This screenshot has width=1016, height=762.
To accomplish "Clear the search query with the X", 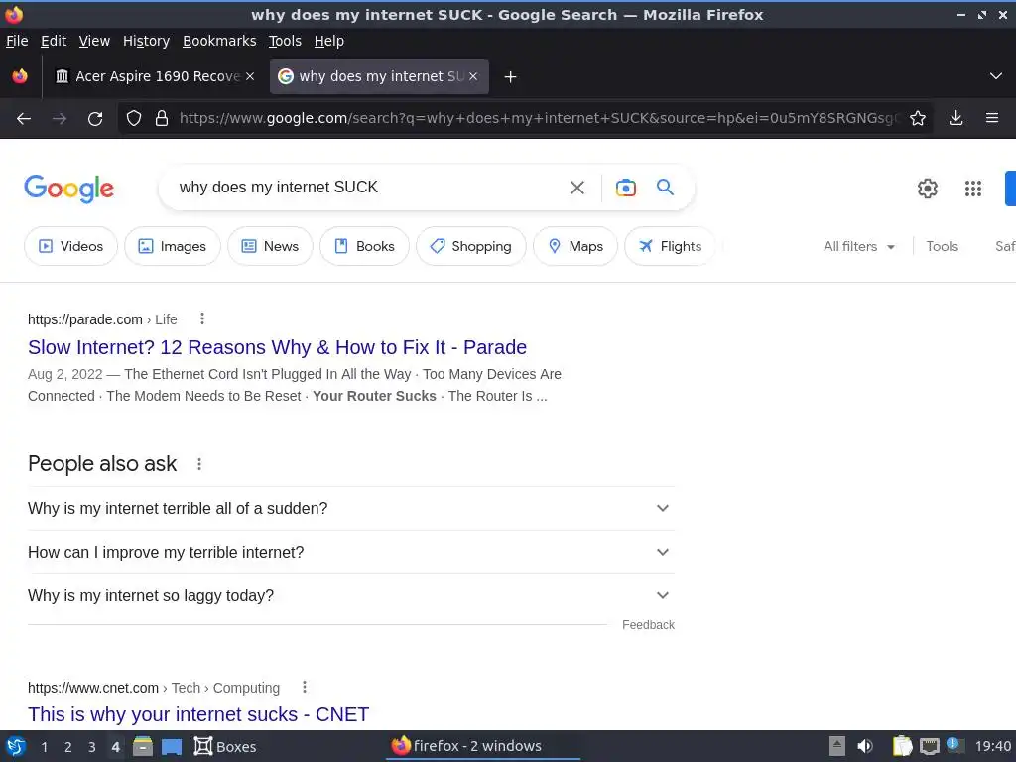I will click(x=576, y=188).
